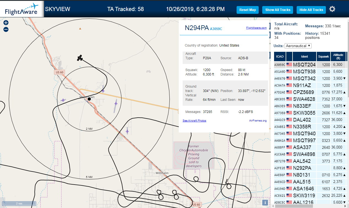Image resolution: width=349 pixels, height=208 pixels.
Task: Select the purple aircraft near the 2 NM ring bottom
Action: pos(127,131)
